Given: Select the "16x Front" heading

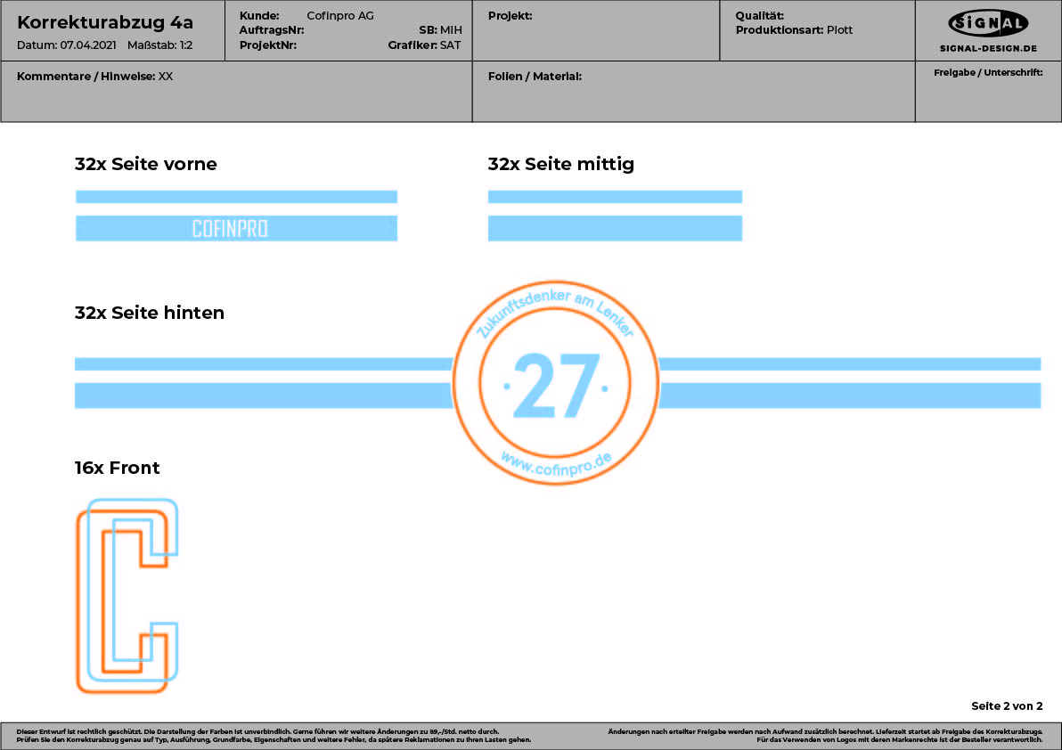Looking at the screenshot, I should click(x=118, y=468).
